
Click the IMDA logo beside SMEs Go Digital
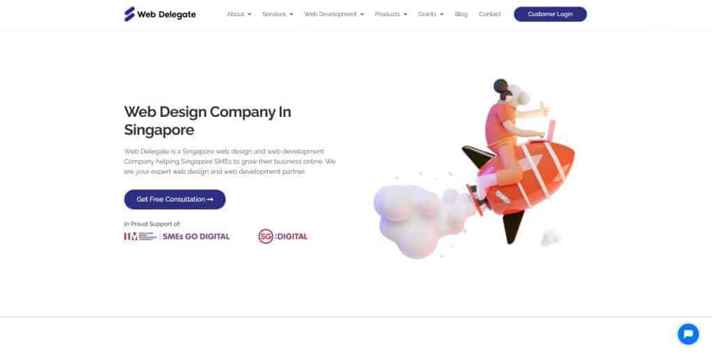click(140, 236)
